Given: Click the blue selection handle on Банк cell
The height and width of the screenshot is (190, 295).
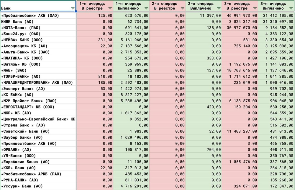Looking at the screenshot, I should [76, 12].
